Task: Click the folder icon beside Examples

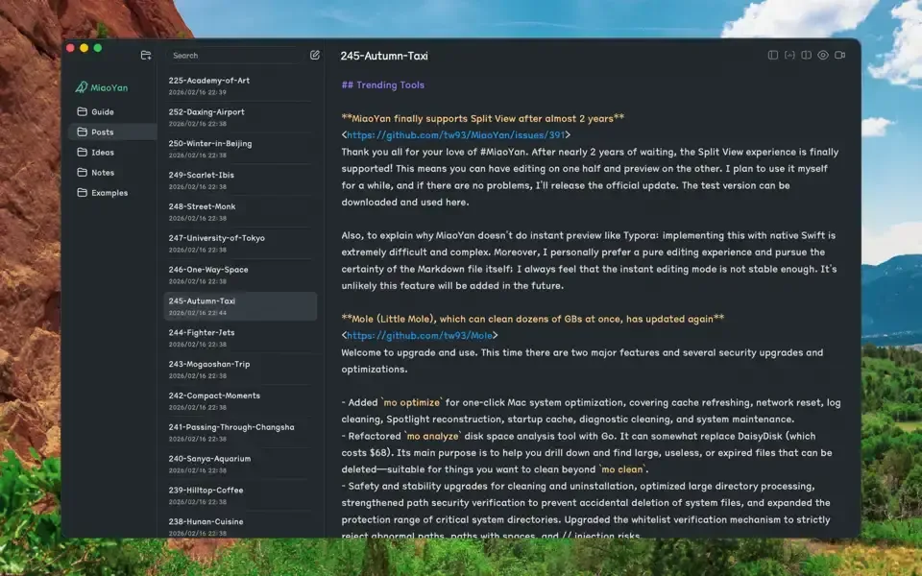Action: [83, 193]
